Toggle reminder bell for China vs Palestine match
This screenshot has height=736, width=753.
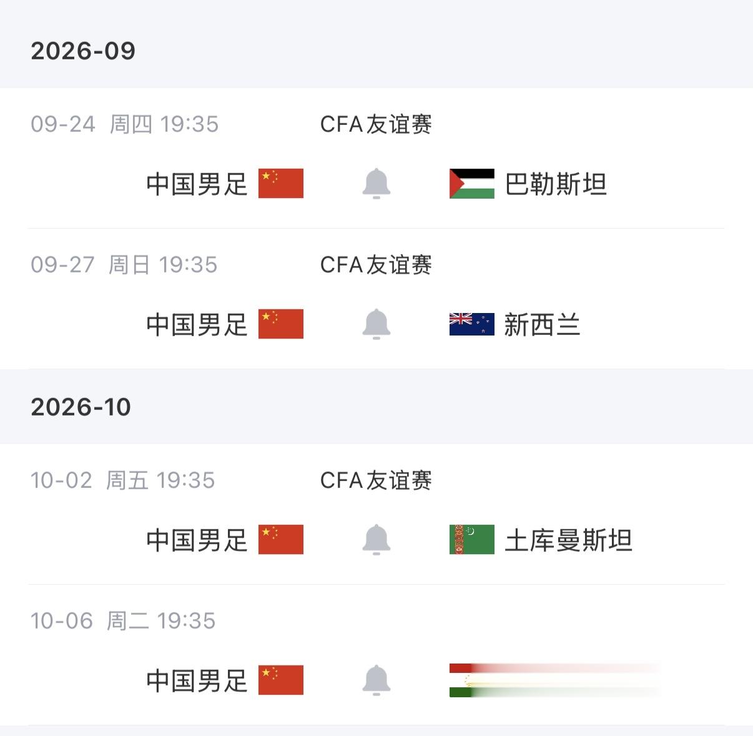[x=376, y=184]
